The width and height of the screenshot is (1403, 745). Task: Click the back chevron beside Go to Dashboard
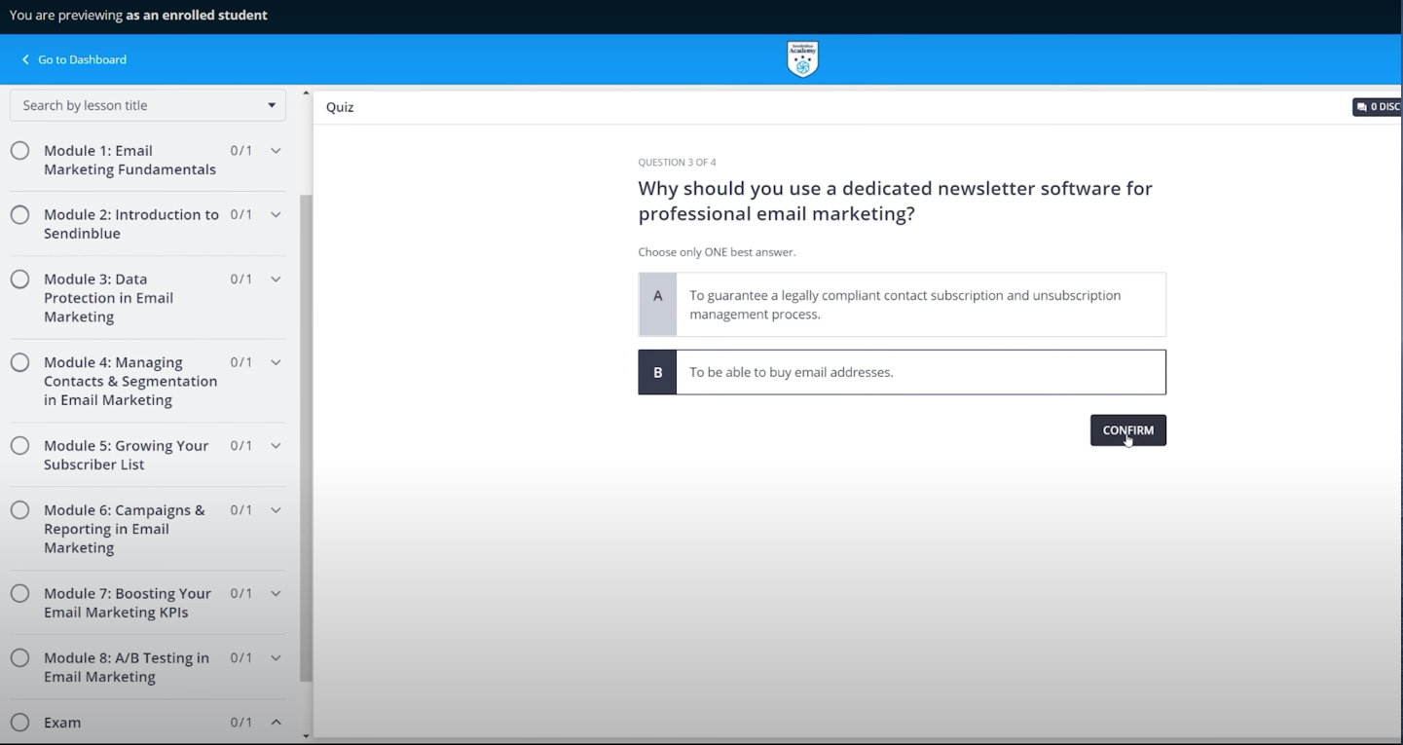tap(24, 59)
